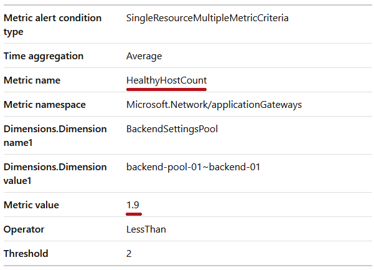Select the Metric name label
The width and height of the screenshot is (374, 270).
[x=32, y=80]
